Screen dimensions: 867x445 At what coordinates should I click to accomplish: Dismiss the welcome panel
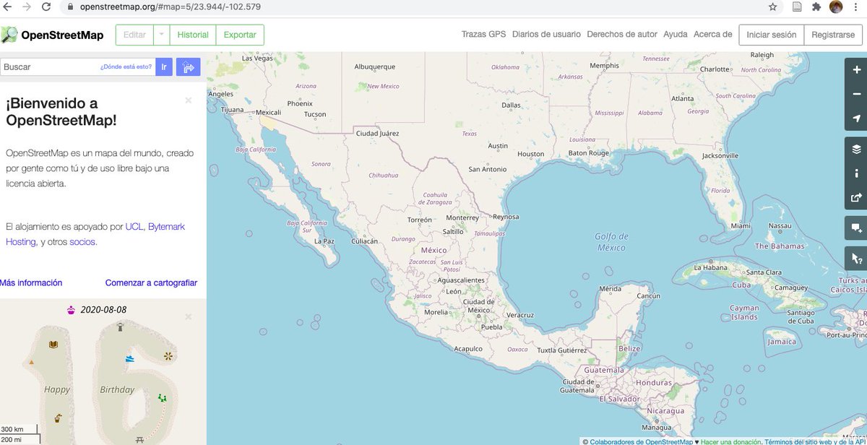coord(188,100)
